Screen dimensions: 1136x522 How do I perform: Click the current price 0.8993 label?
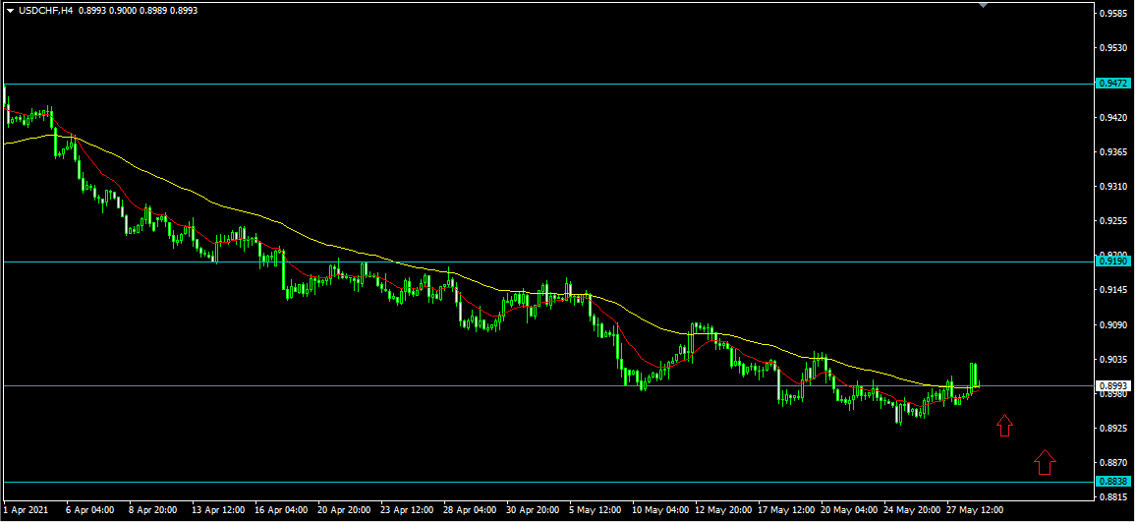(x=1112, y=385)
